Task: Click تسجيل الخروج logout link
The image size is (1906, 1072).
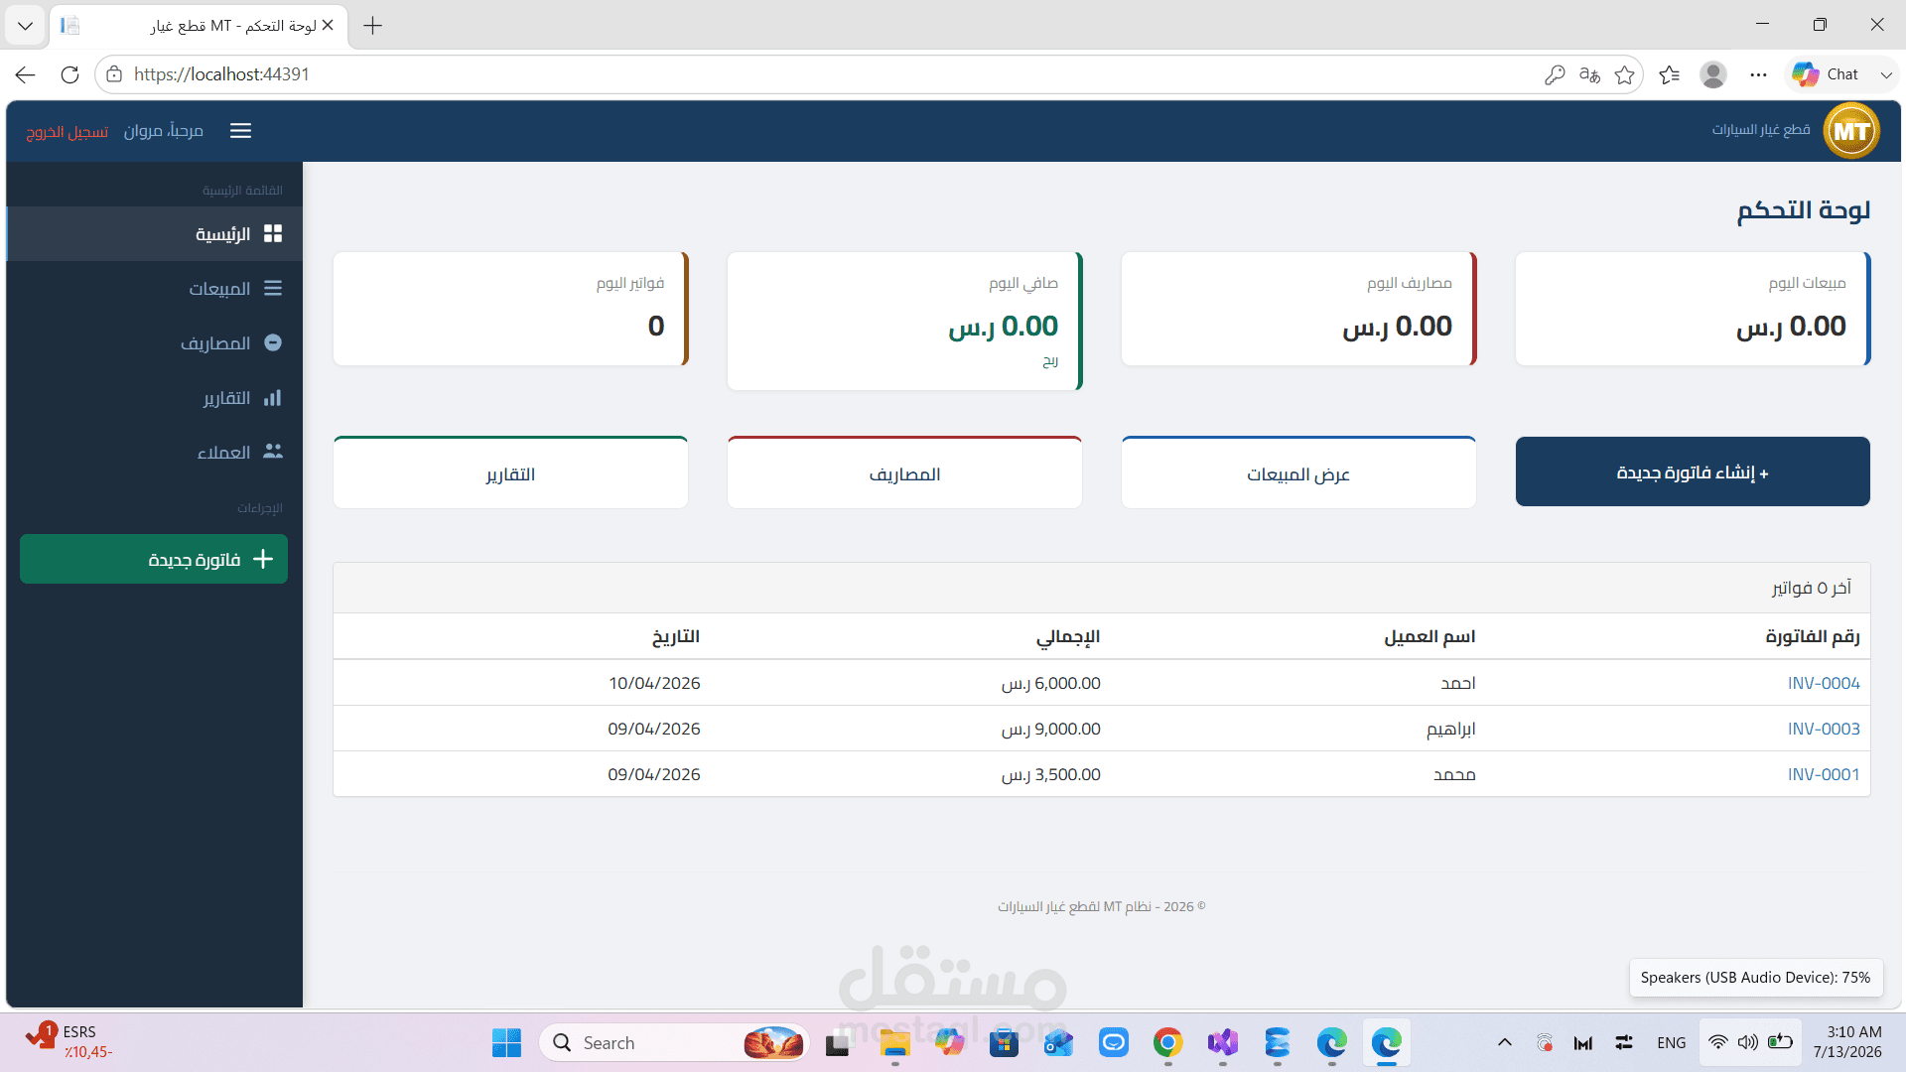Action: click(68, 132)
